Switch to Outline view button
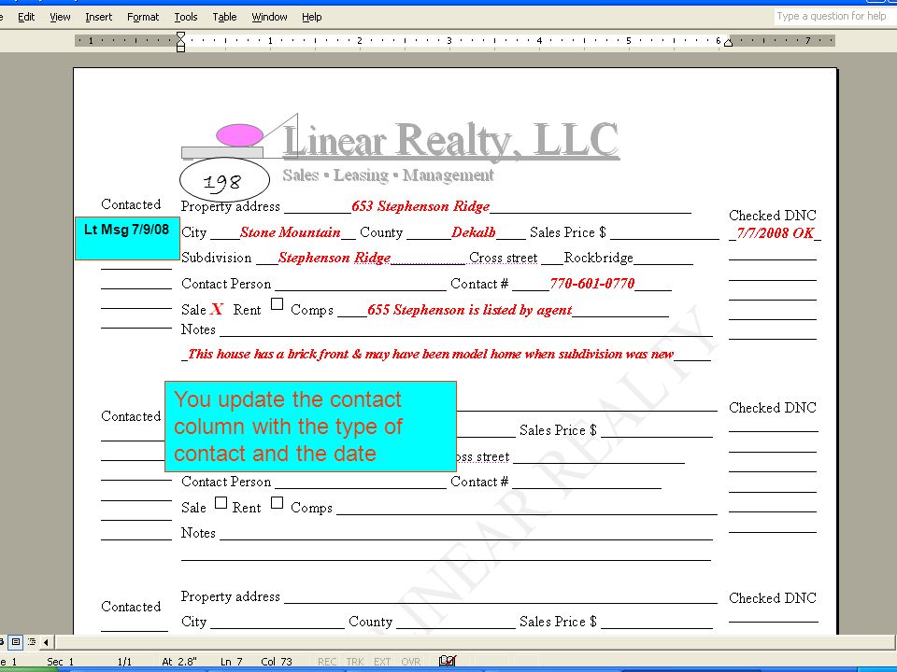Image resolution: width=897 pixels, height=672 pixels. coord(32,642)
